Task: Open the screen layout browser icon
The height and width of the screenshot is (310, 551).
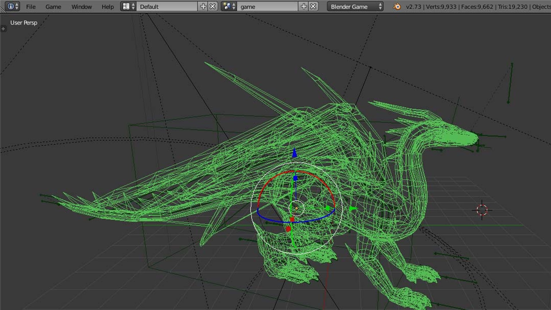Action: [x=128, y=6]
